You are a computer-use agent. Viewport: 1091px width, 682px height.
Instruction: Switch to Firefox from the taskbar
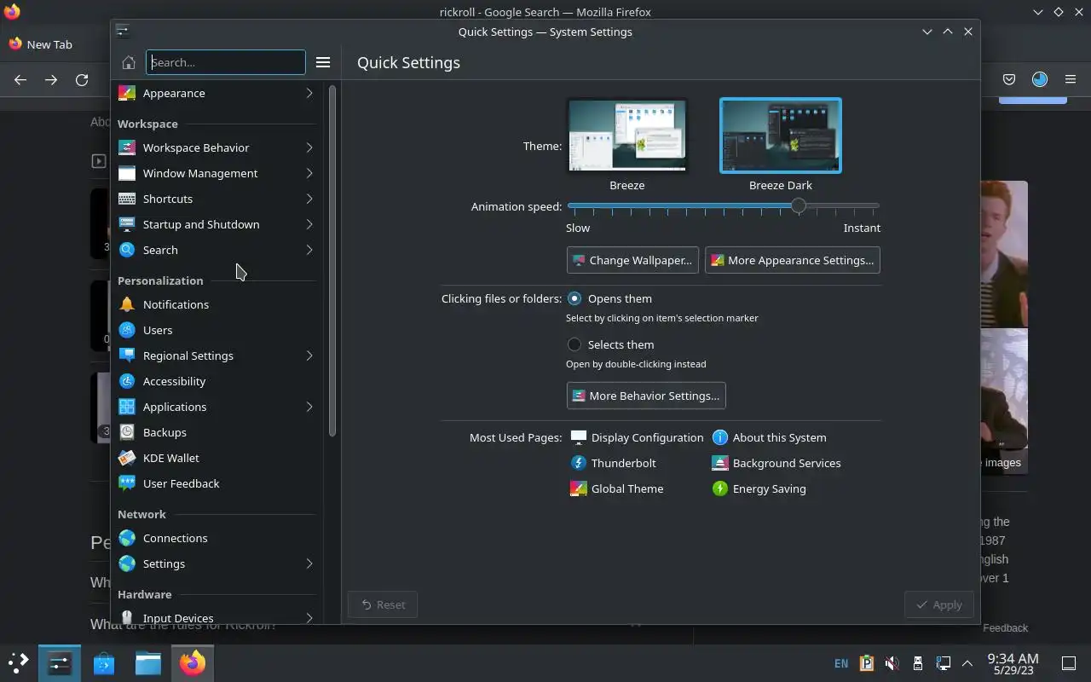pyautogui.click(x=193, y=662)
